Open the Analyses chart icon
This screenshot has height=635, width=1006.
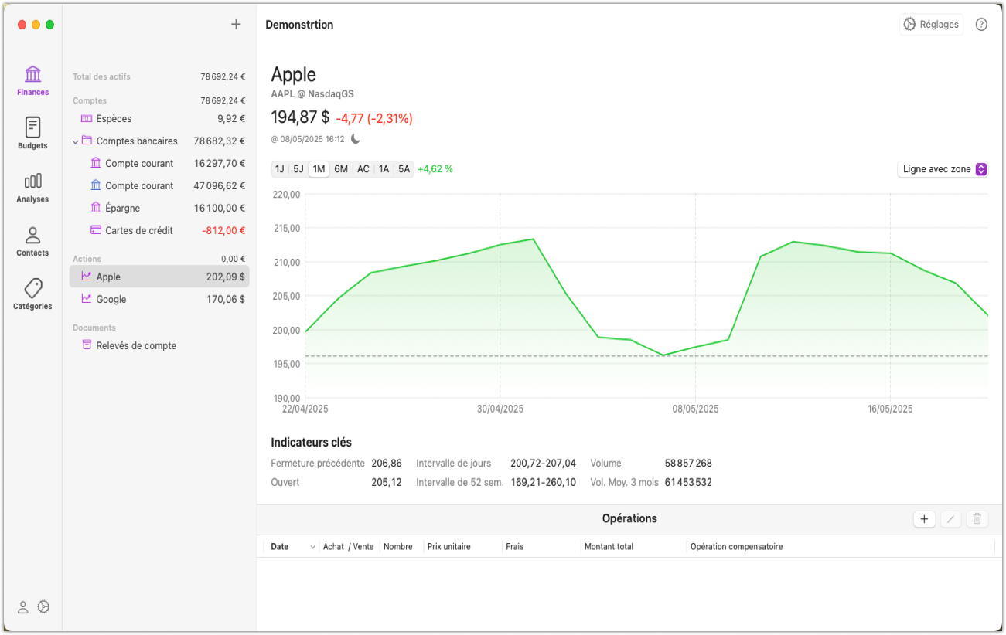click(x=32, y=181)
